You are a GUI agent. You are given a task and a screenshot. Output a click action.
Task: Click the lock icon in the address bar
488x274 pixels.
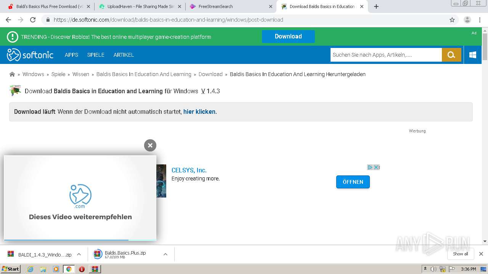coord(48,20)
